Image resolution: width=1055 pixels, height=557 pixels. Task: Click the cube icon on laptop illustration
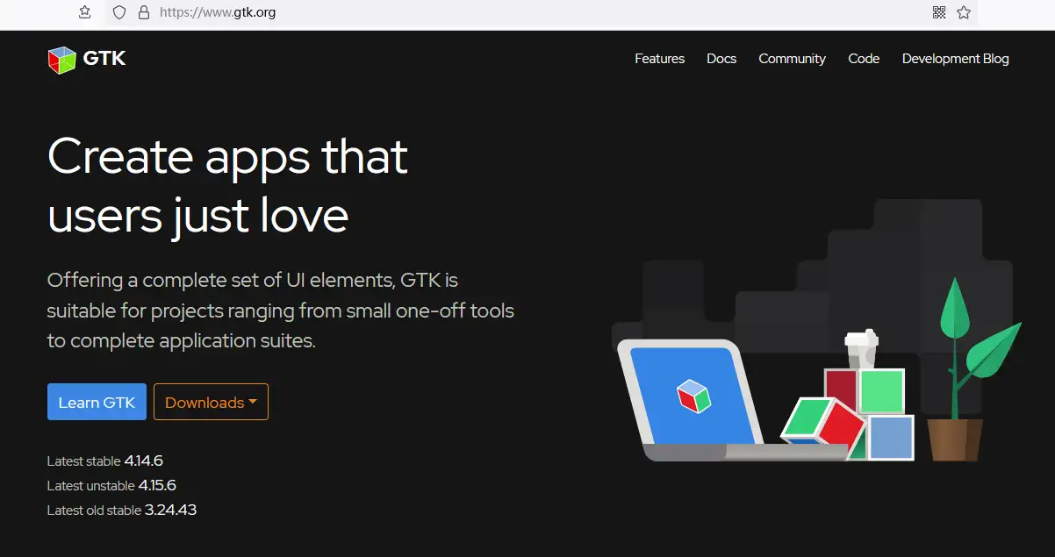(x=693, y=396)
